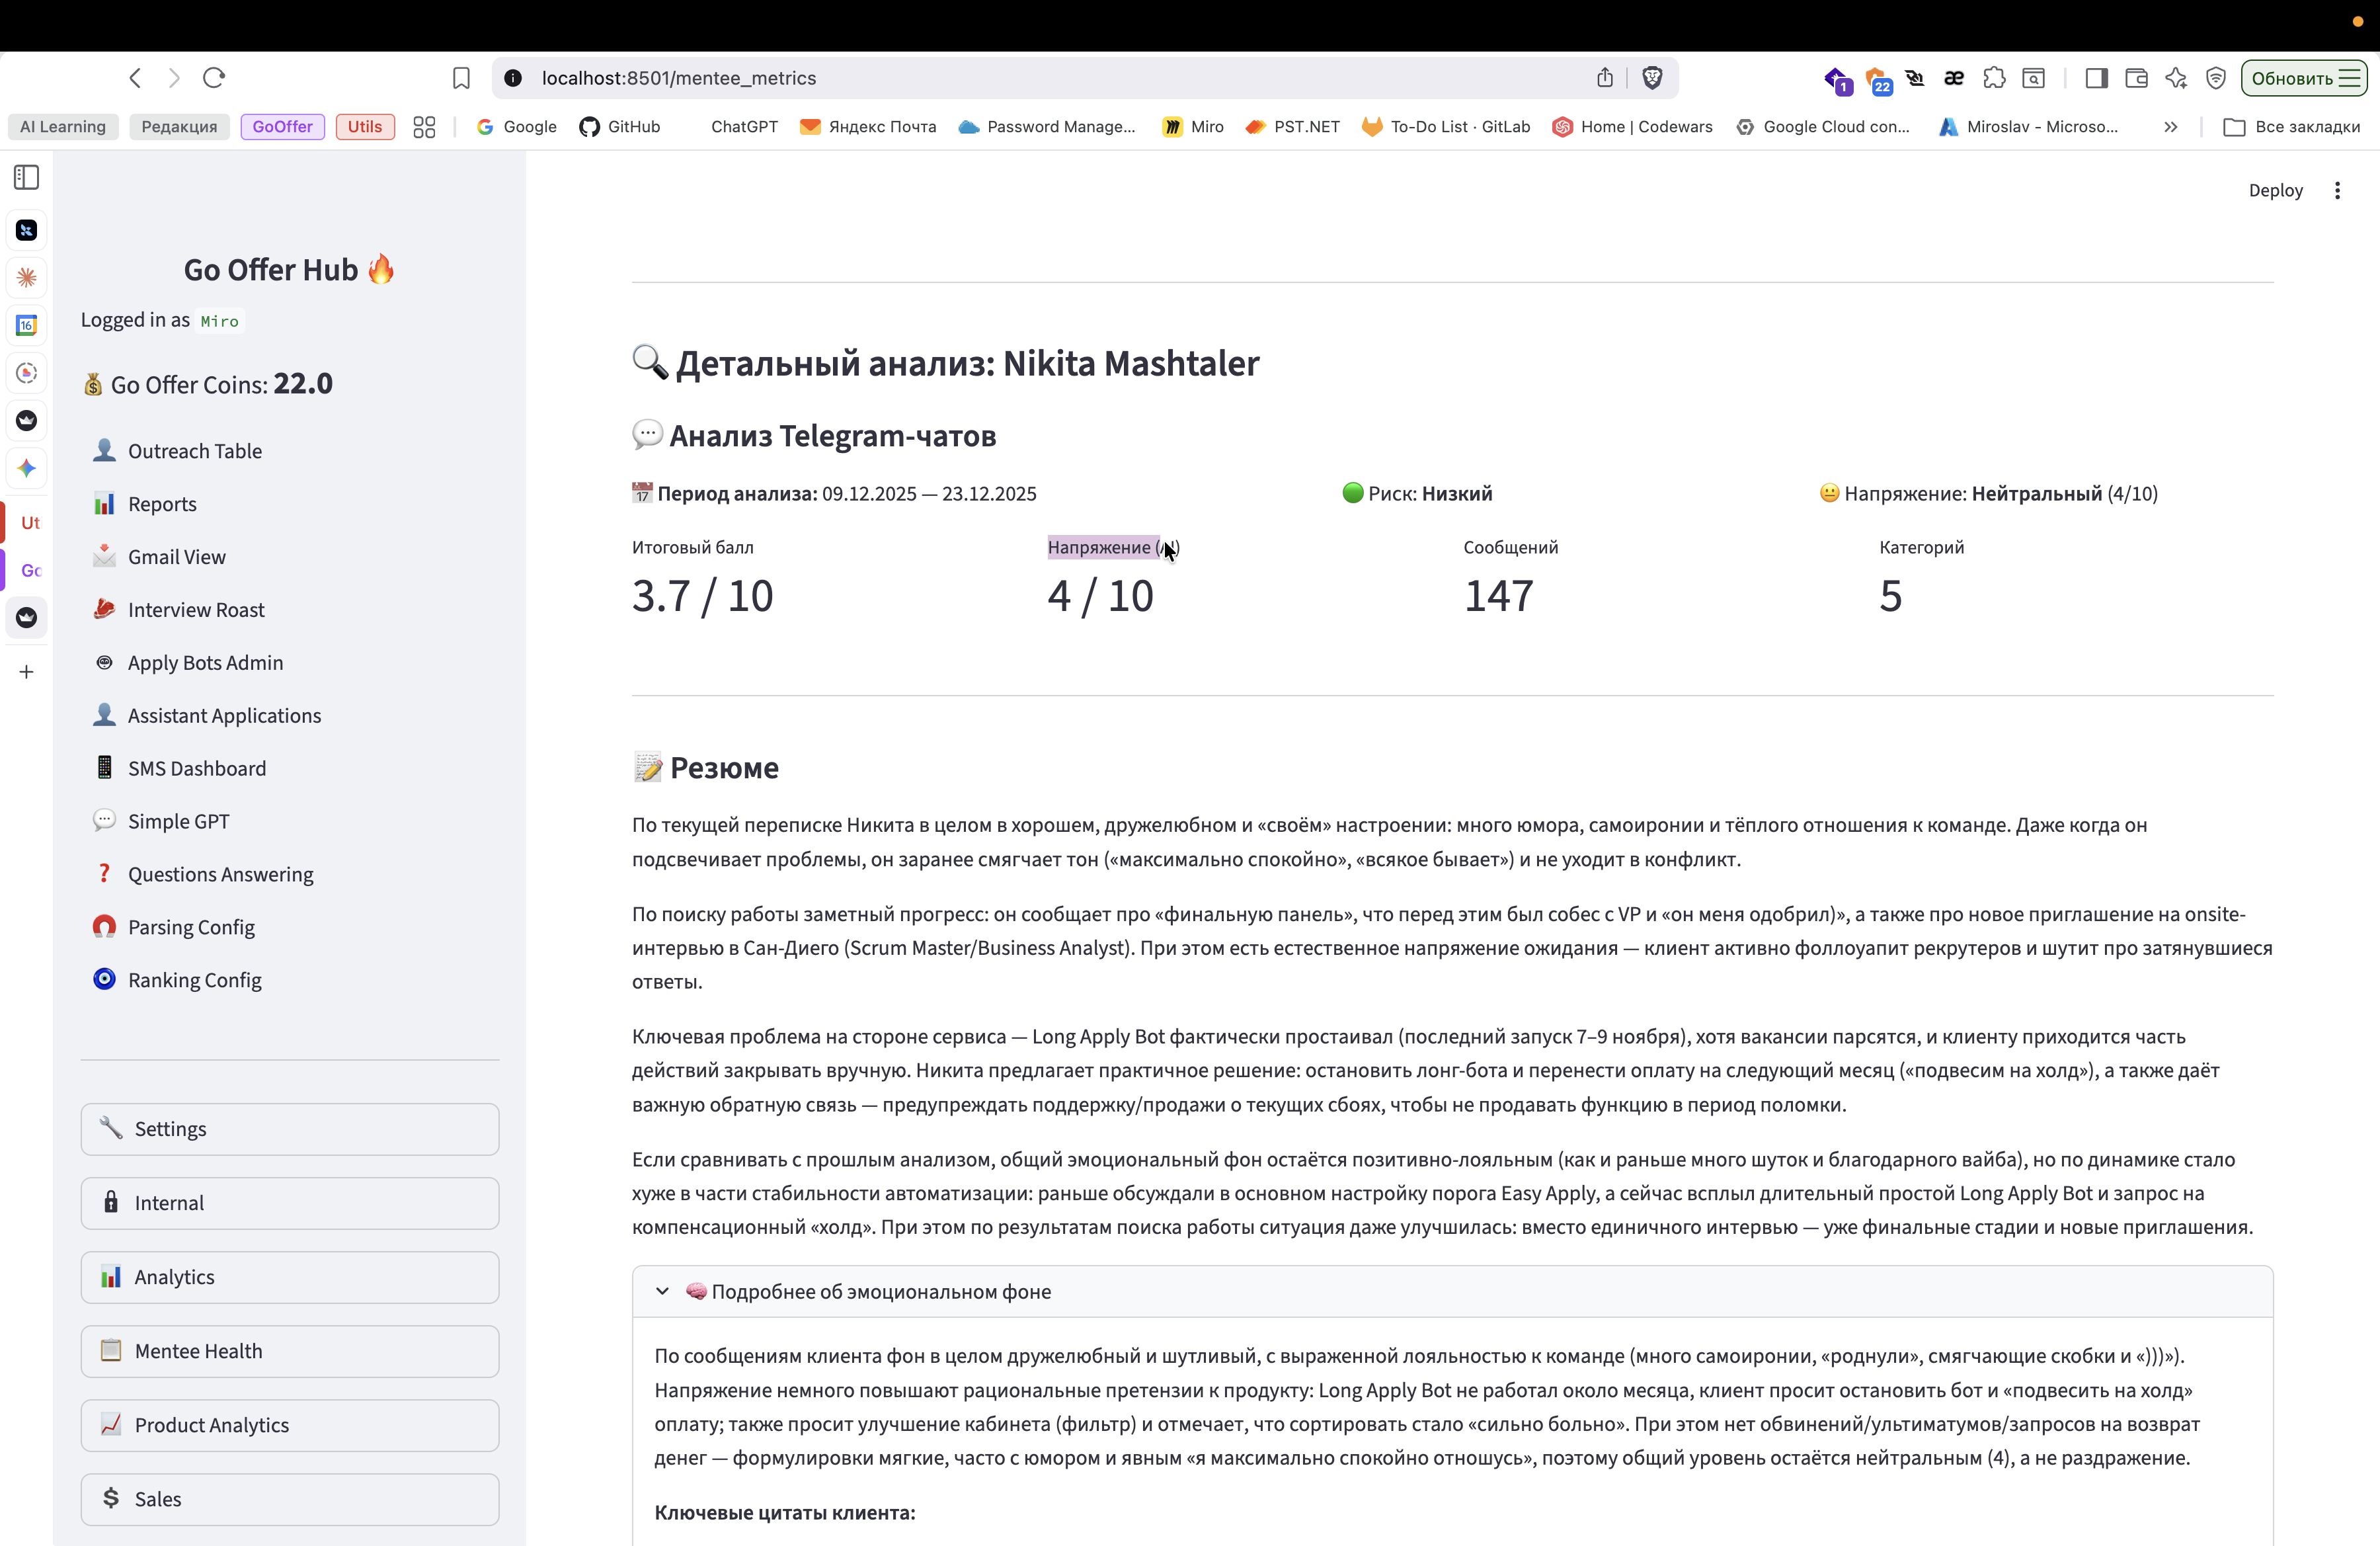The width and height of the screenshot is (2380, 1546).
Task: Click the Mentee Health button
Action: coord(290,1351)
